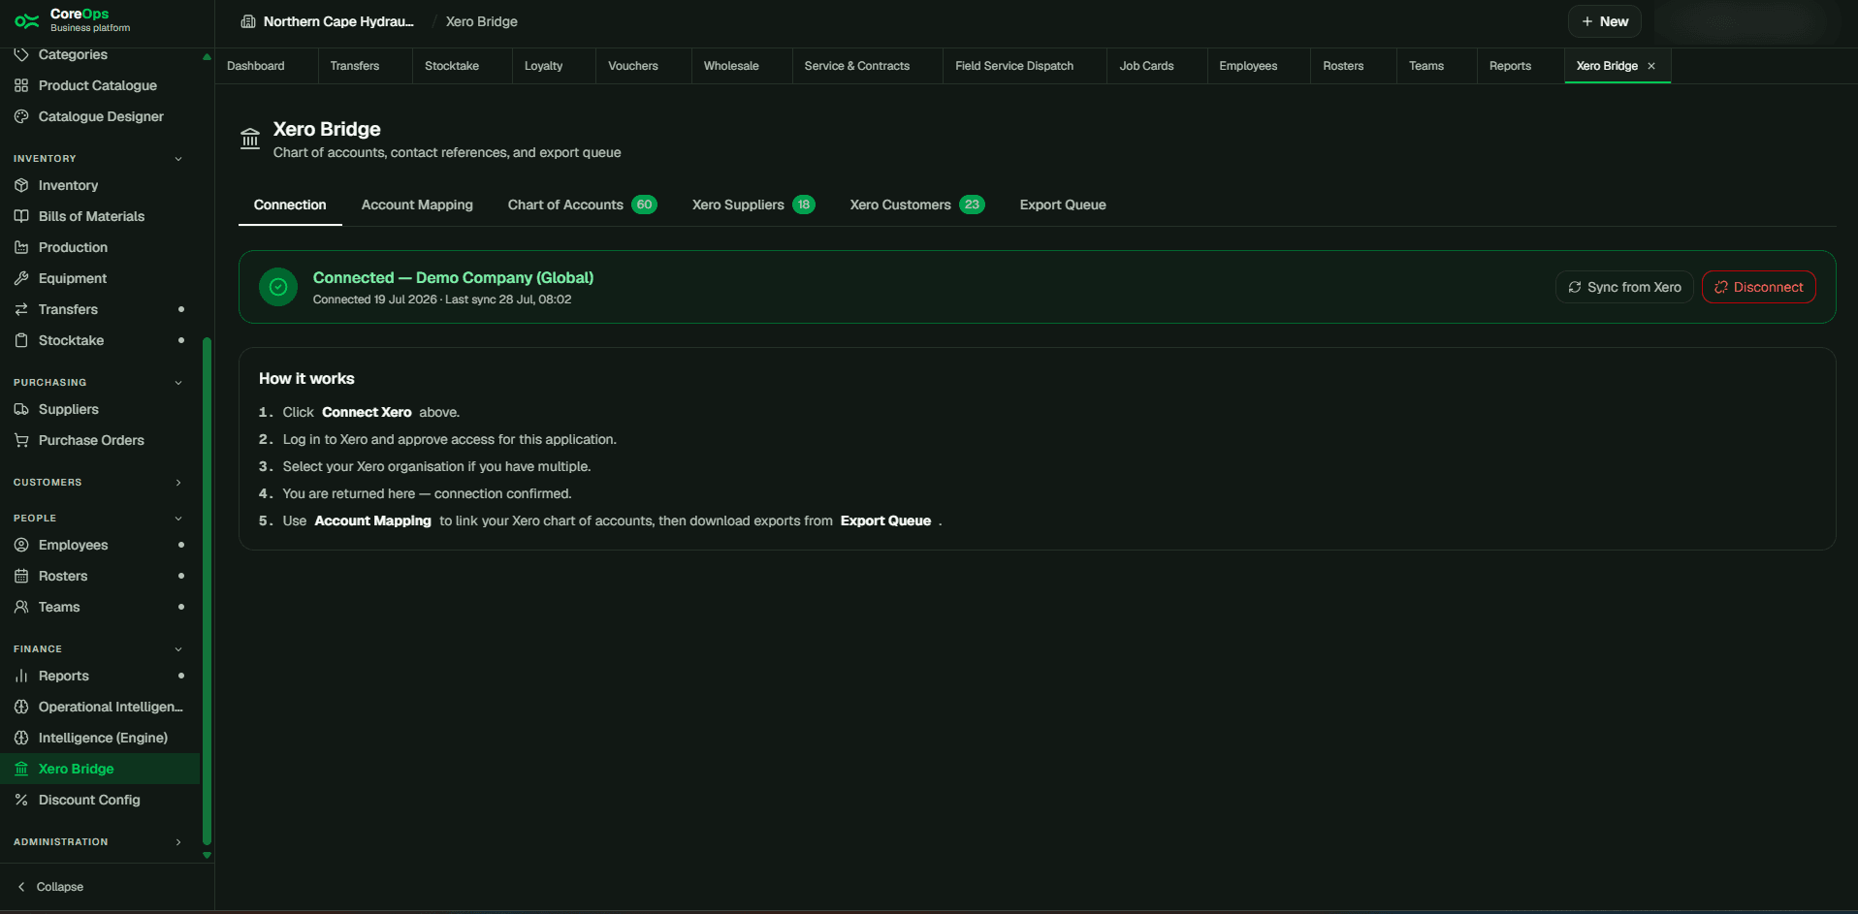The height and width of the screenshot is (914, 1858).
Task: Click the New button in header
Action: (1604, 21)
